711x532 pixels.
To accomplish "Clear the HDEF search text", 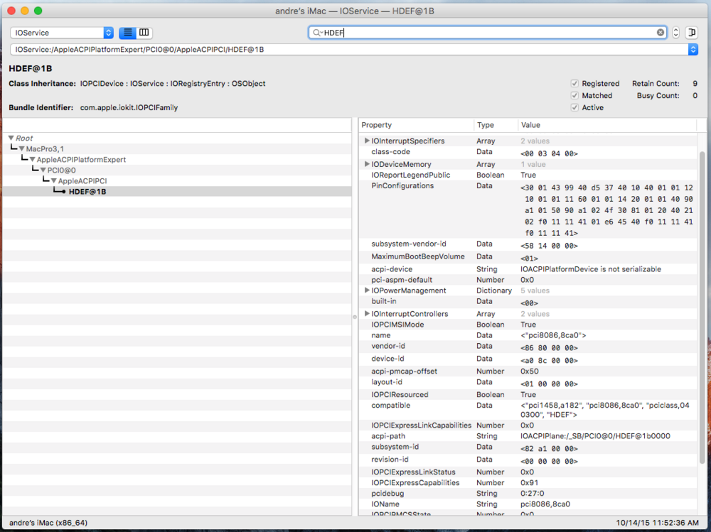I will [x=661, y=33].
